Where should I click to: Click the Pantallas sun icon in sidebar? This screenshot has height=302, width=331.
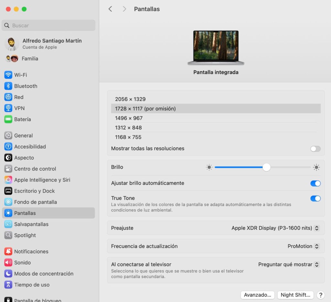coord(8,213)
